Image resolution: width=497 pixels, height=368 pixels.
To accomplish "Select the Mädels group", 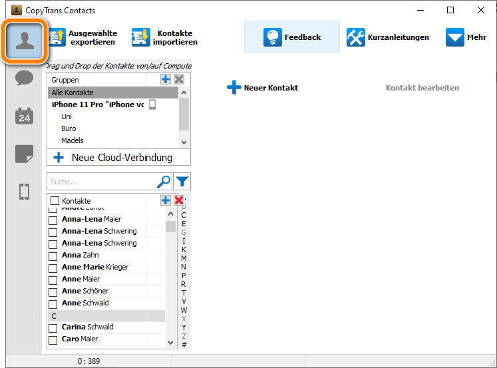I will click(x=73, y=140).
